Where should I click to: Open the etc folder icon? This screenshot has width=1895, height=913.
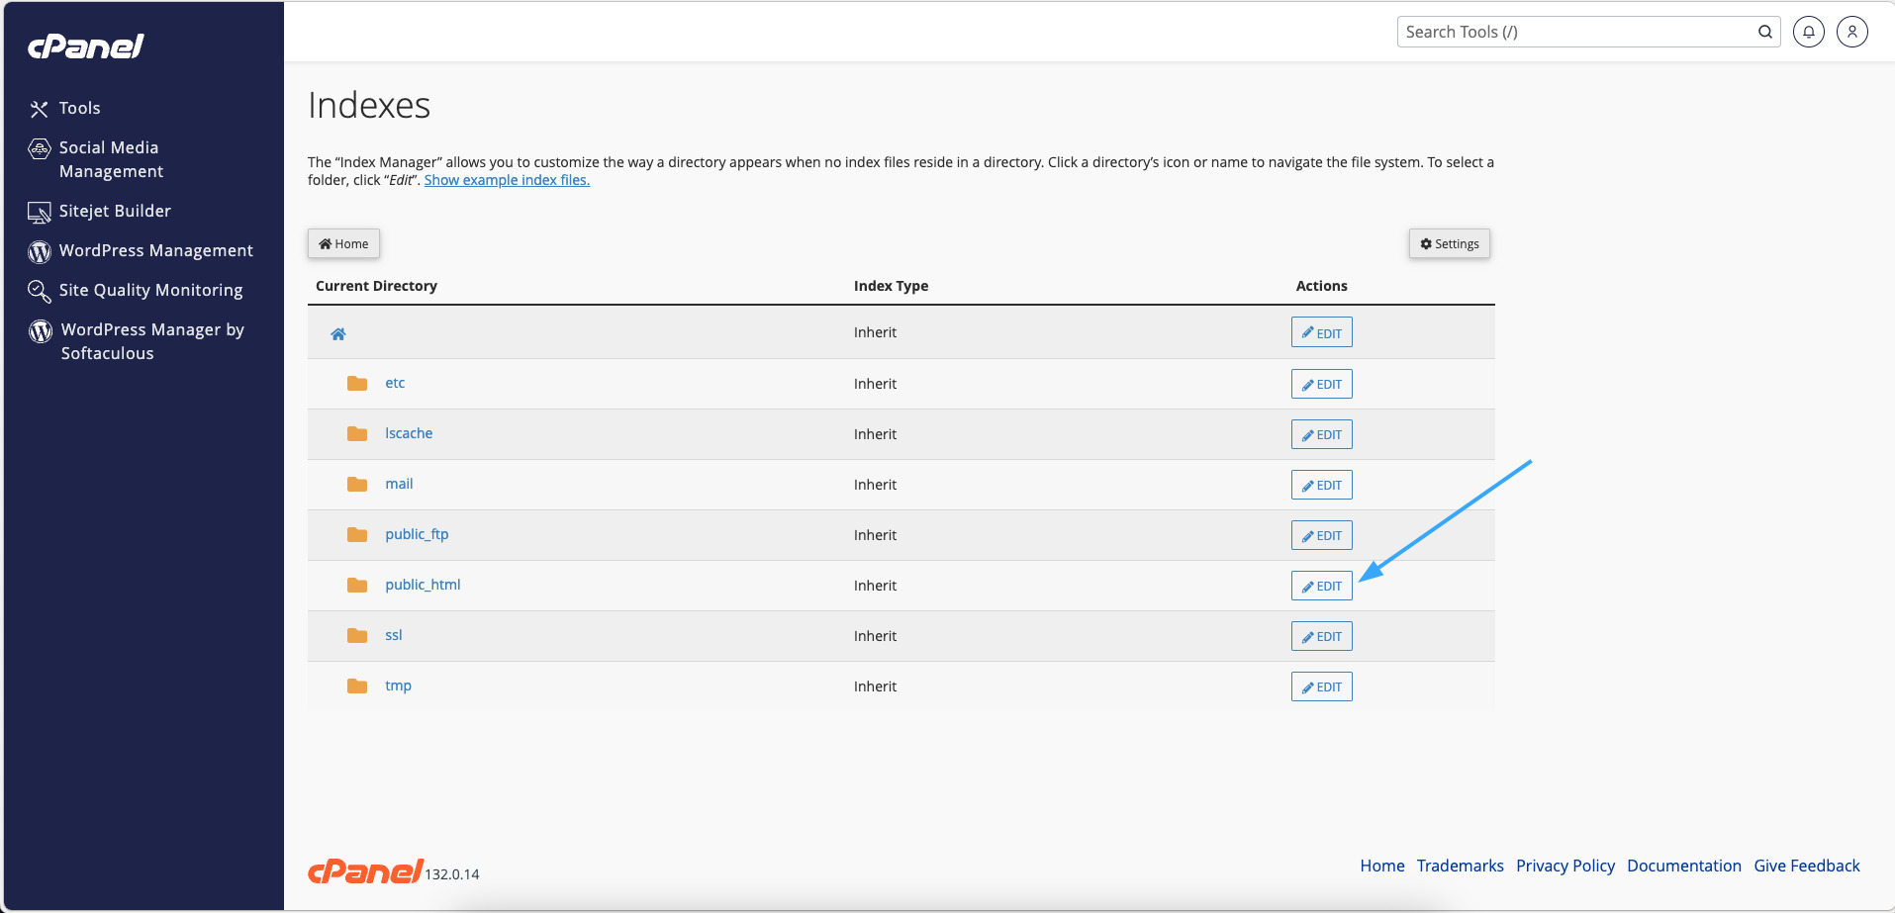[357, 384]
